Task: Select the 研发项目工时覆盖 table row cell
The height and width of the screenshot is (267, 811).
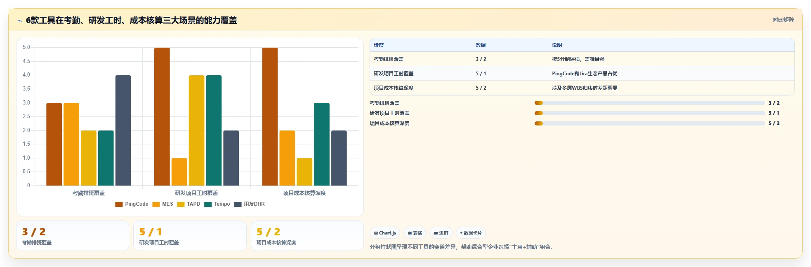Action: tap(394, 74)
